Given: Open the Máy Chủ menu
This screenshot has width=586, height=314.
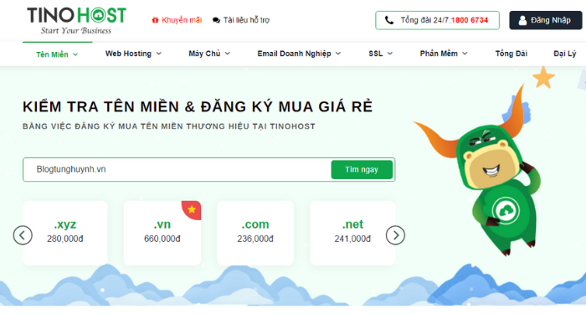Looking at the screenshot, I should point(209,54).
